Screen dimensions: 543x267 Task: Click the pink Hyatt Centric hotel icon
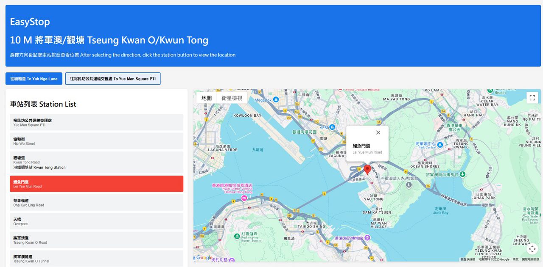(x=244, y=198)
